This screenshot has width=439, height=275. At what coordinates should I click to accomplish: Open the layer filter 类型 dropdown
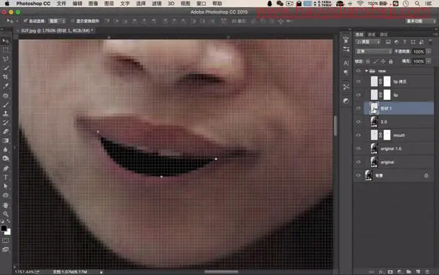pos(368,42)
